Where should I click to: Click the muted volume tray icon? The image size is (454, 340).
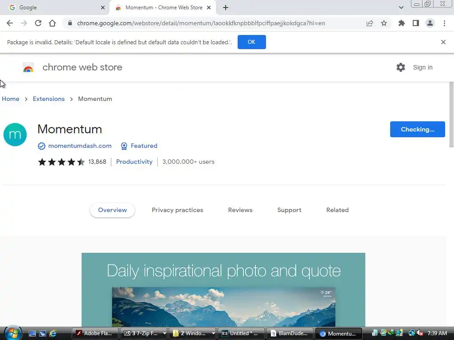(420, 333)
